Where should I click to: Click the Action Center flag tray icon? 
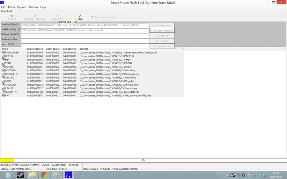click(248, 175)
